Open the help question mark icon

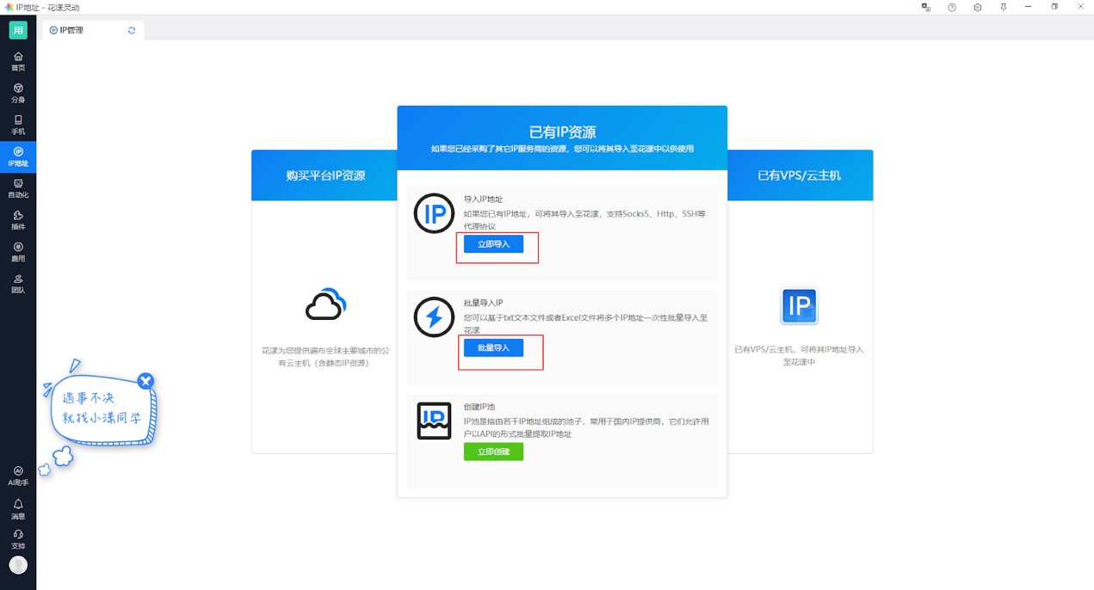point(952,7)
